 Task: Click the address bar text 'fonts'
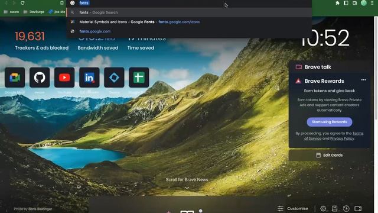point(84,3)
